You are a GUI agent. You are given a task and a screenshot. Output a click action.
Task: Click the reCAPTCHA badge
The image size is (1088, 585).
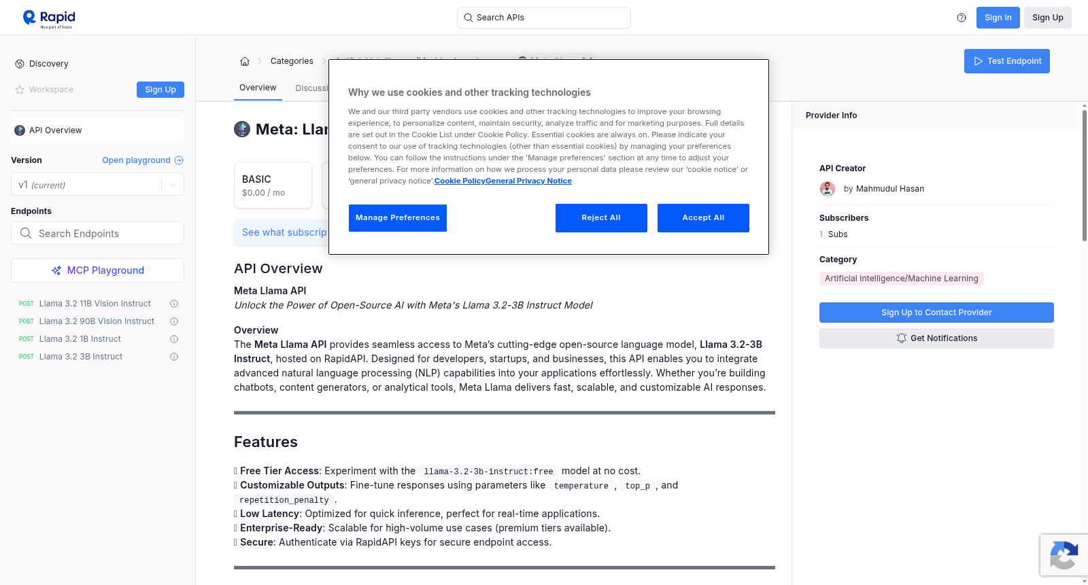pos(1064,555)
